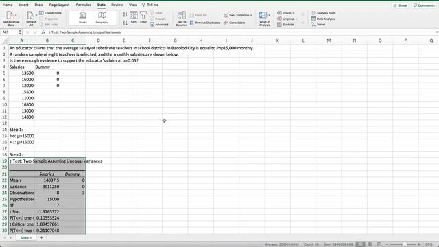Select column K header
The width and height of the screenshot is (439, 247).
point(277,40)
